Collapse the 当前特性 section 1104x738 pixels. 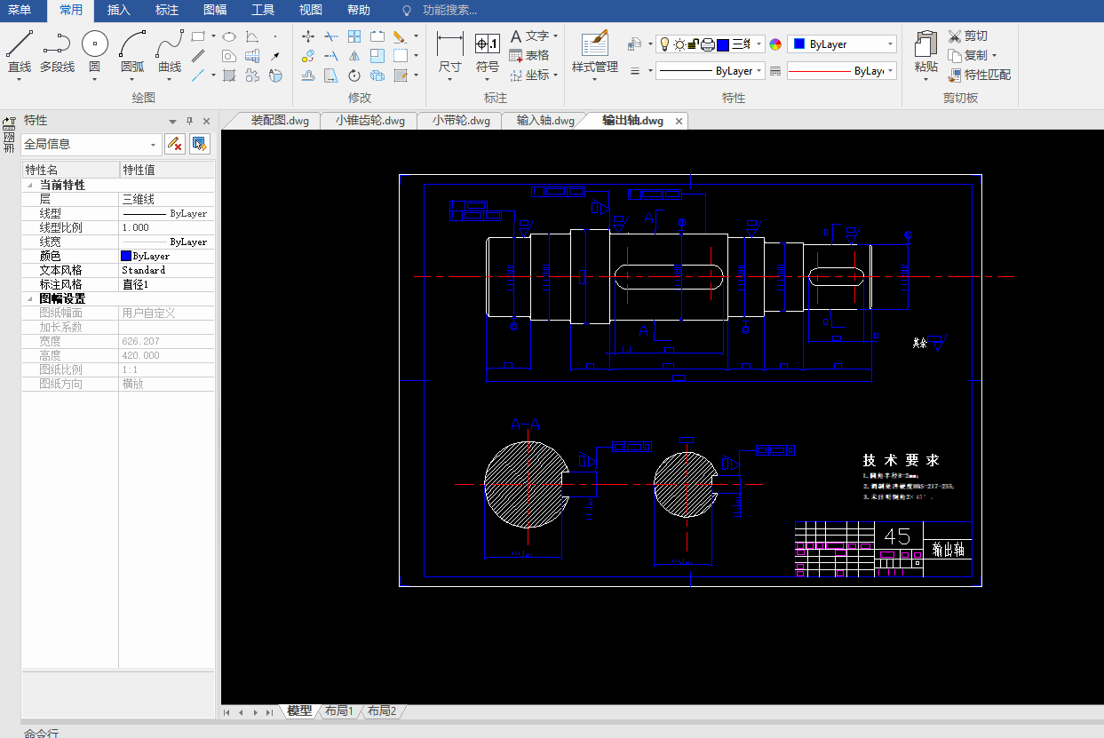coord(31,186)
